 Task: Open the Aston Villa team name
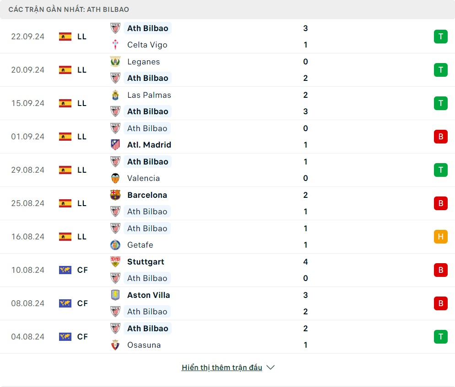point(148,295)
